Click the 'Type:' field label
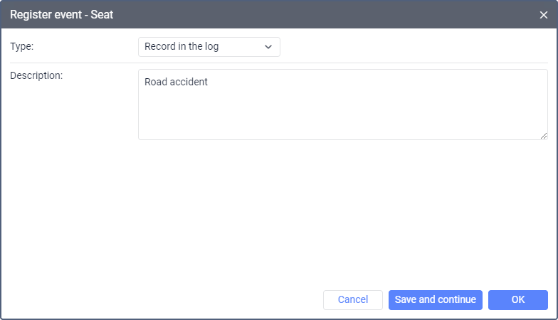 tap(22, 46)
